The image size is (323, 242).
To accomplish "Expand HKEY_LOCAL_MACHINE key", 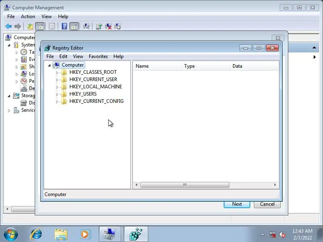I will 57,87.
